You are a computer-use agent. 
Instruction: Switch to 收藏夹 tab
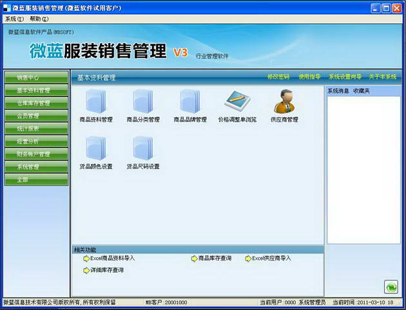tap(361, 91)
